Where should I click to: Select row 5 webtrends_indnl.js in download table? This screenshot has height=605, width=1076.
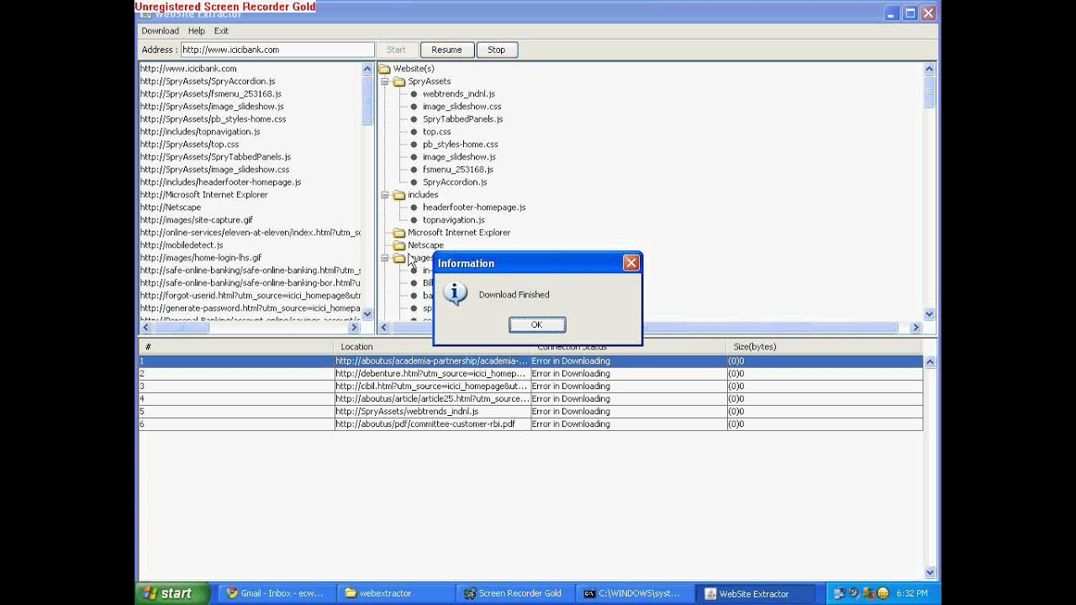click(530, 412)
